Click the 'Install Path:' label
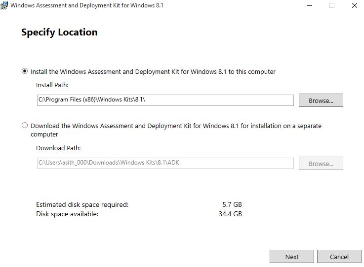Screen dimensions: 364x267 point(52,85)
